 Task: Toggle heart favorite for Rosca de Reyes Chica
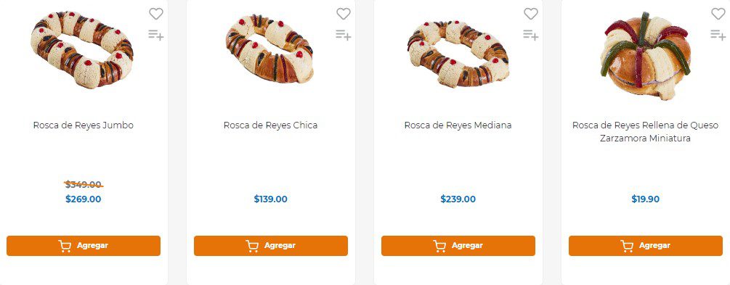(x=344, y=14)
